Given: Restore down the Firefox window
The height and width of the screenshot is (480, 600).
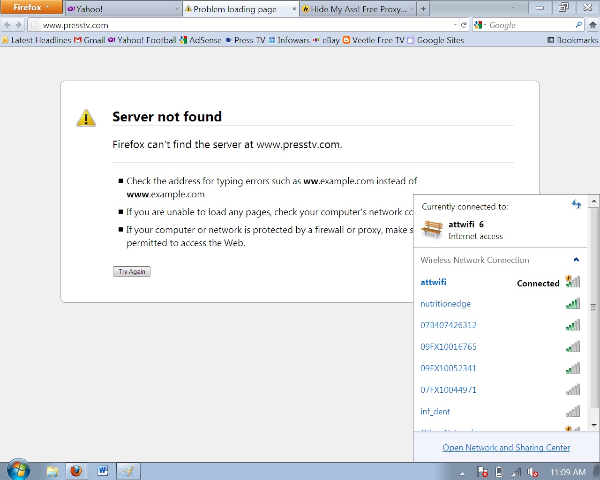Looking at the screenshot, I should tap(563, 7).
